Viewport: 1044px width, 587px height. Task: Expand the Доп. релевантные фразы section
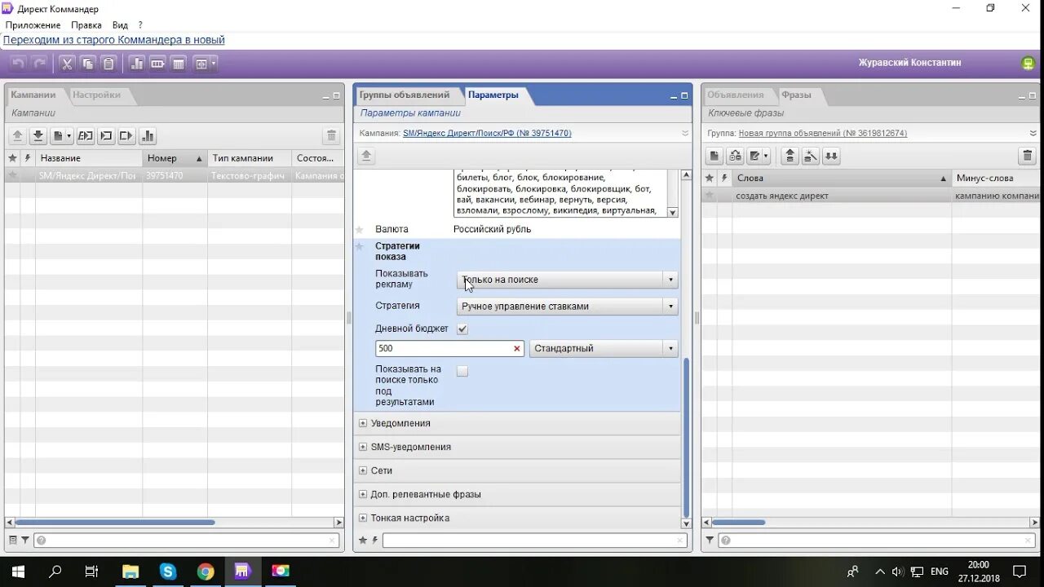(363, 494)
